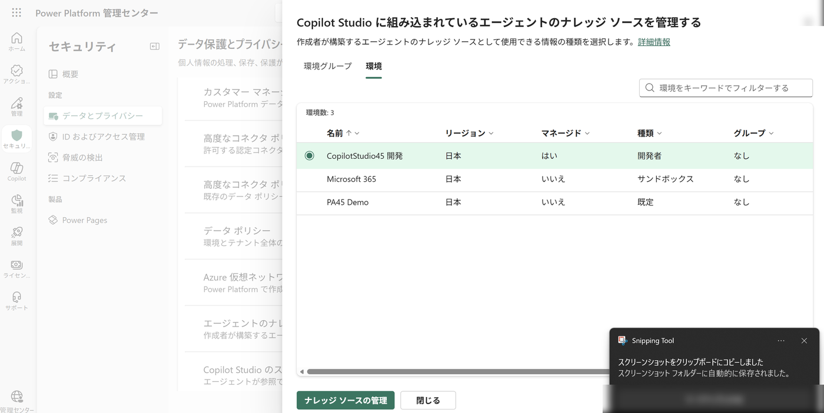
Task: Open the 詳細情報 link
Action: [654, 42]
